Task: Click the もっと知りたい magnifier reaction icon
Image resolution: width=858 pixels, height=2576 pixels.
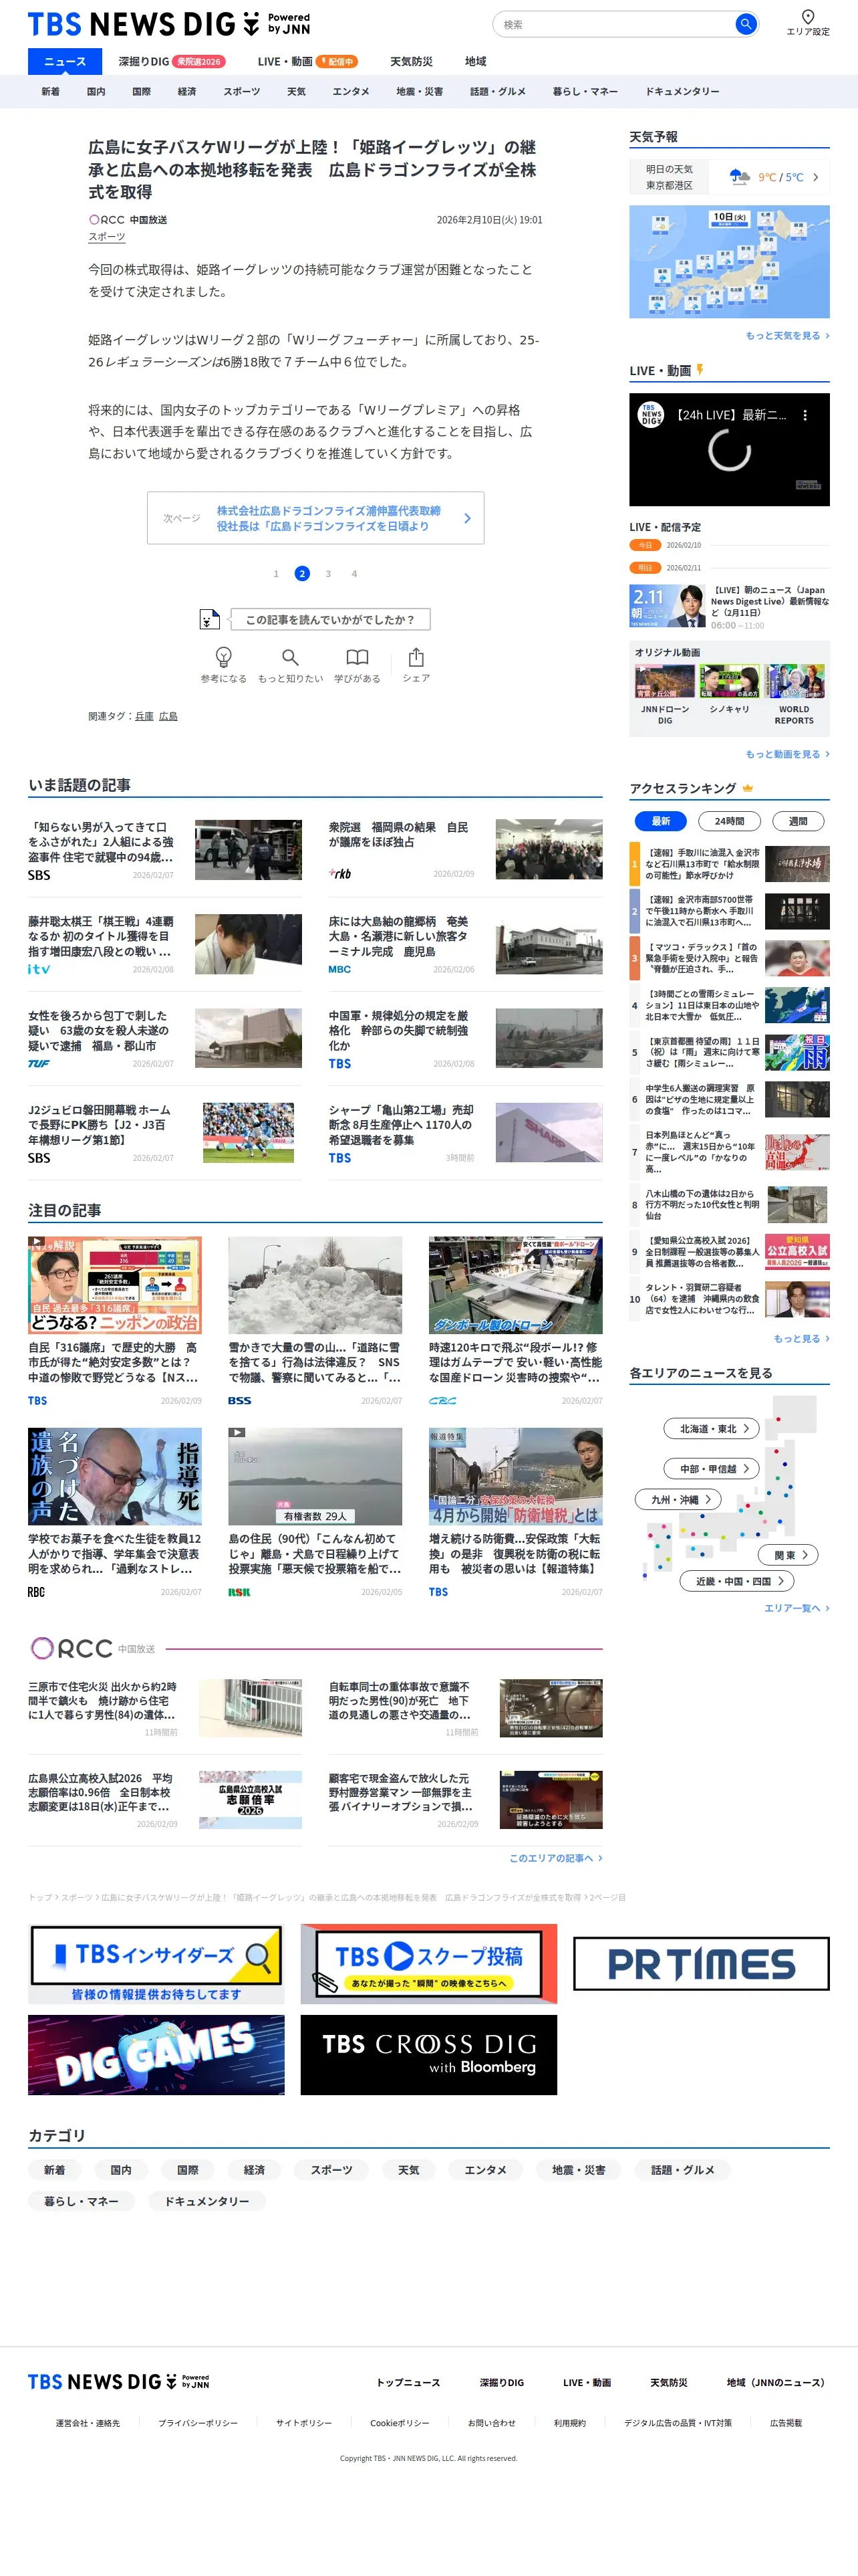Action: (289, 657)
